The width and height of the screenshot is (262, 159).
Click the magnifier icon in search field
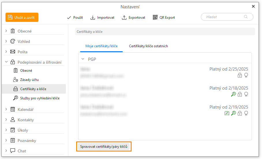246,17
